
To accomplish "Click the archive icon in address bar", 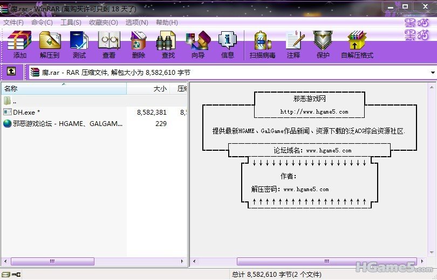I will click(35, 72).
